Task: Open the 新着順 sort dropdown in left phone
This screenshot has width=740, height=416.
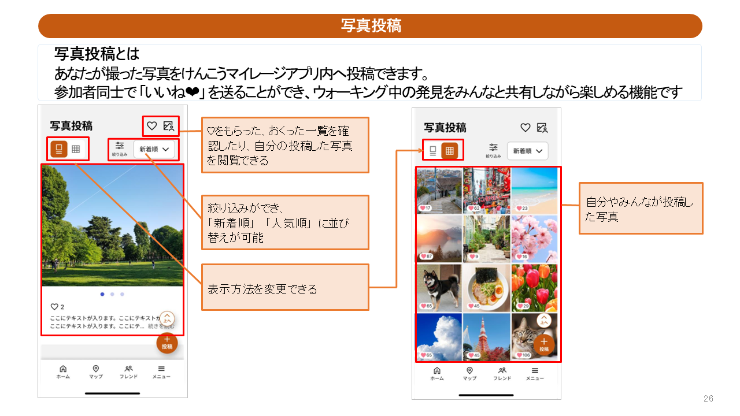Action: pyautogui.click(x=154, y=149)
